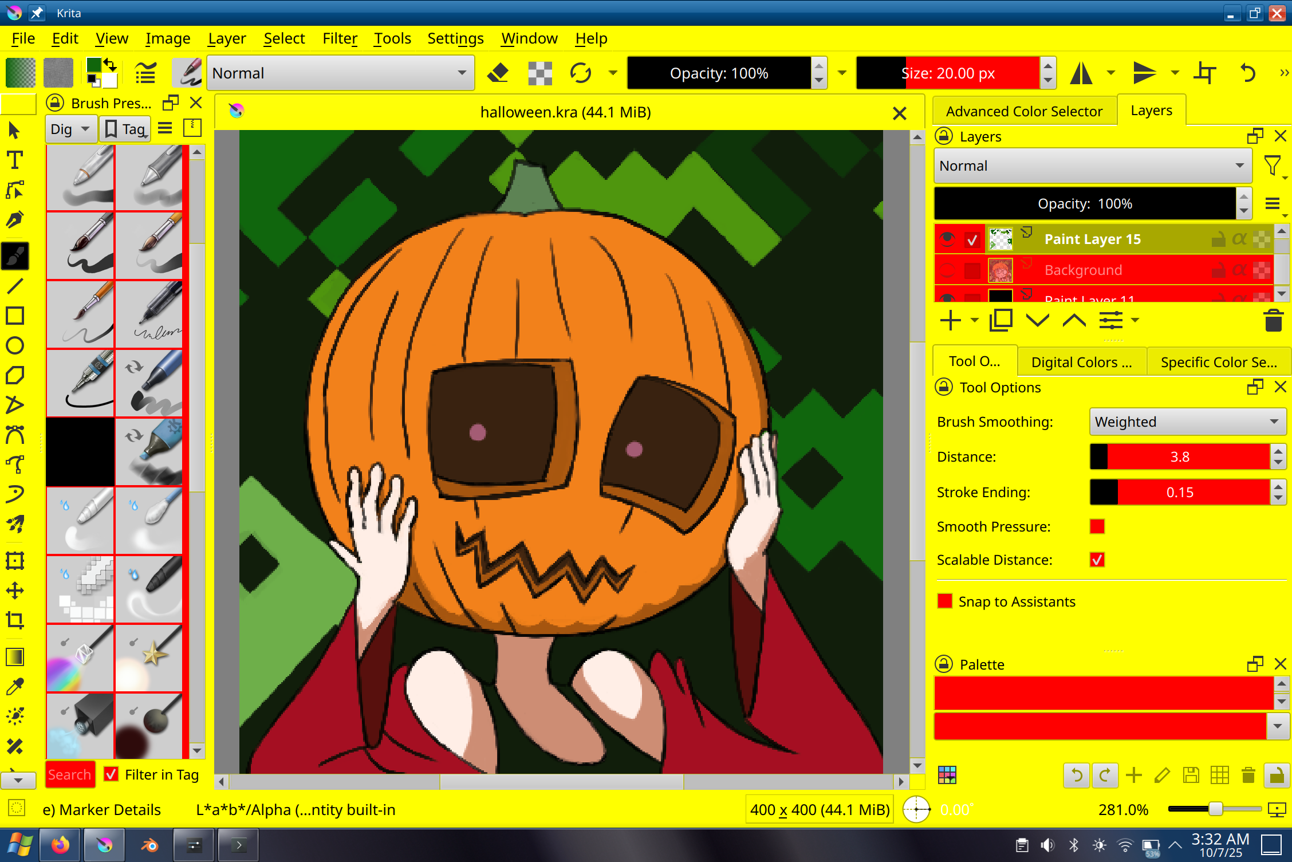
Task: Uncheck Filter in Tag checkbox
Action: coord(111,774)
